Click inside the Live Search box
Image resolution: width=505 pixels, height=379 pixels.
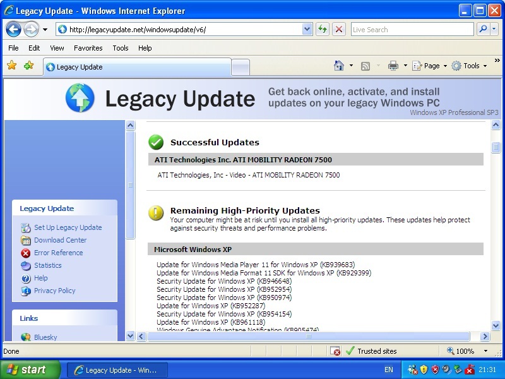[x=410, y=29]
